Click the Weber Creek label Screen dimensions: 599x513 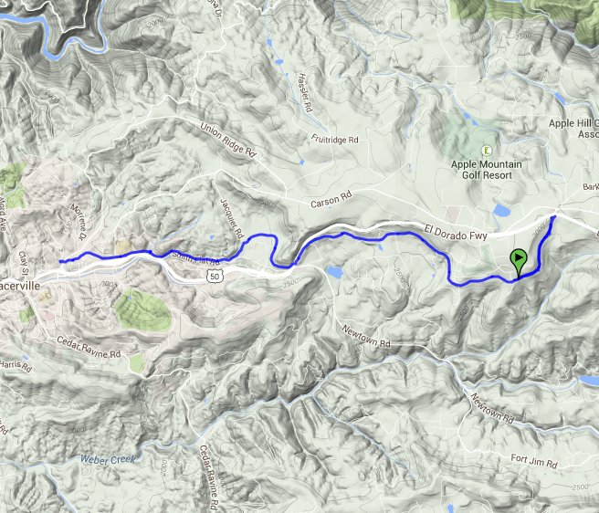coord(108,459)
